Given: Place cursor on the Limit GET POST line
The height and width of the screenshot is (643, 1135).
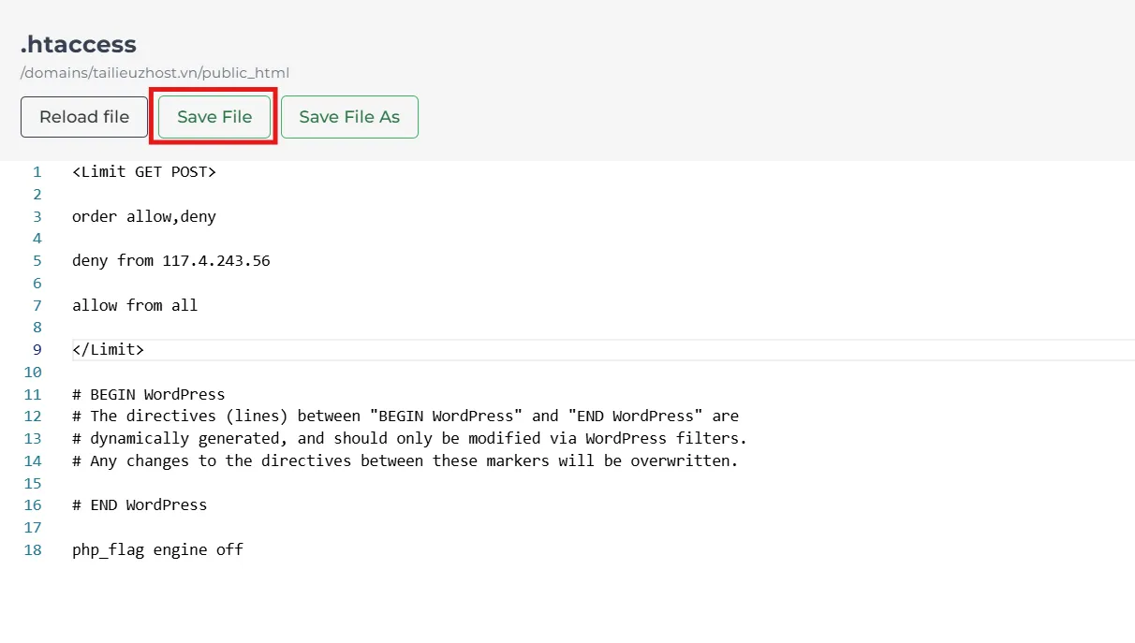Looking at the screenshot, I should 143,172.
